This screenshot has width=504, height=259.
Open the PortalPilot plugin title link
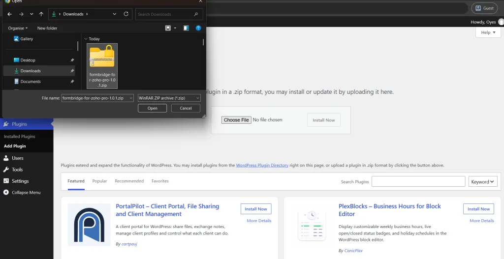pos(167,210)
